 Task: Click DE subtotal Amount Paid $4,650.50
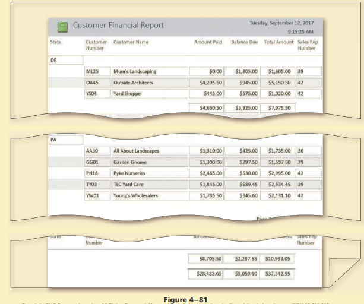pos(207,108)
